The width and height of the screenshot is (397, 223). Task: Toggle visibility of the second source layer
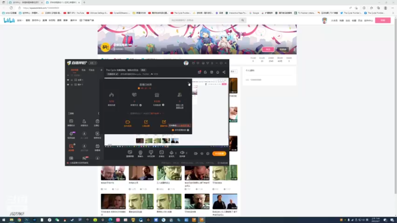tap(68, 85)
